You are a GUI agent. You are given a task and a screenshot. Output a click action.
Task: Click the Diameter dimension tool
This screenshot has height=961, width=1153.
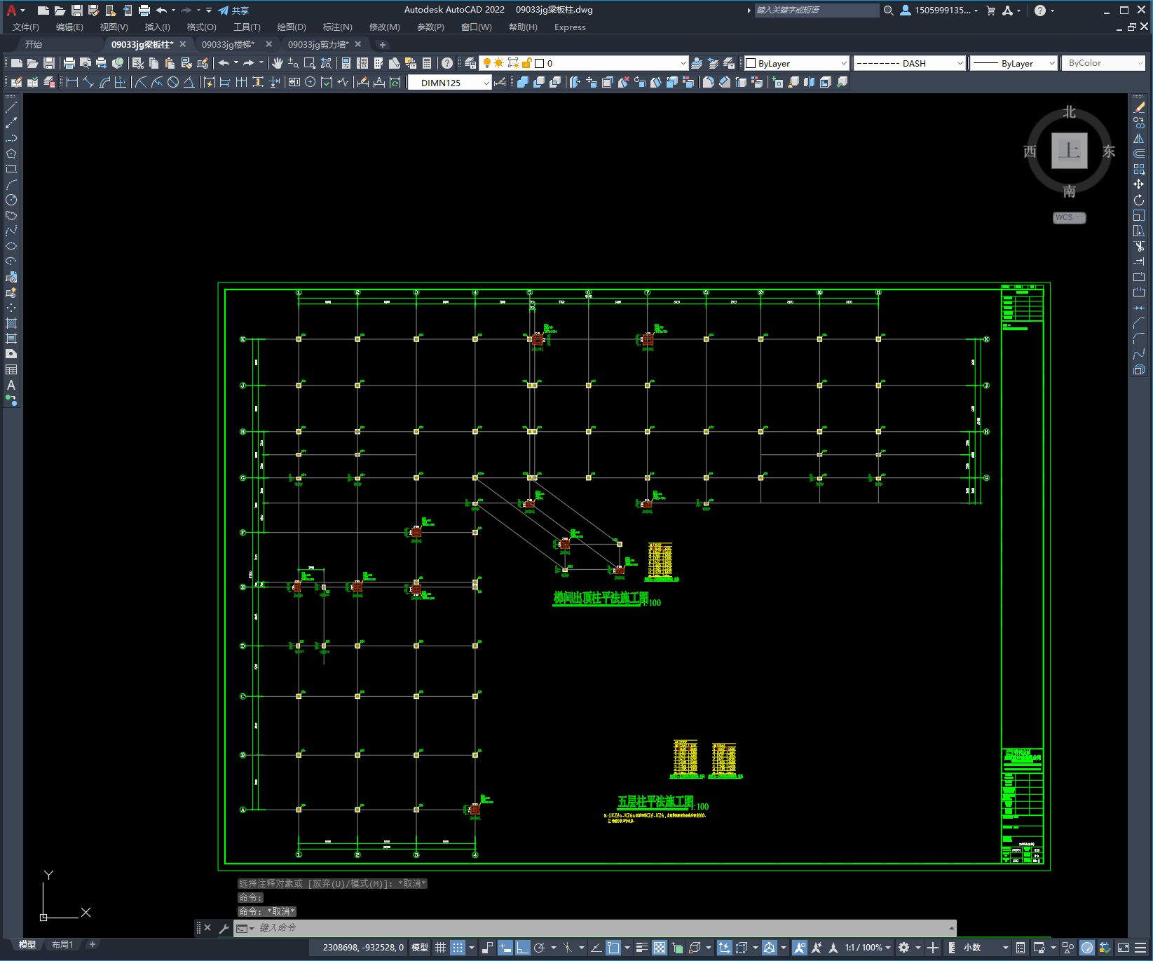coord(173,82)
